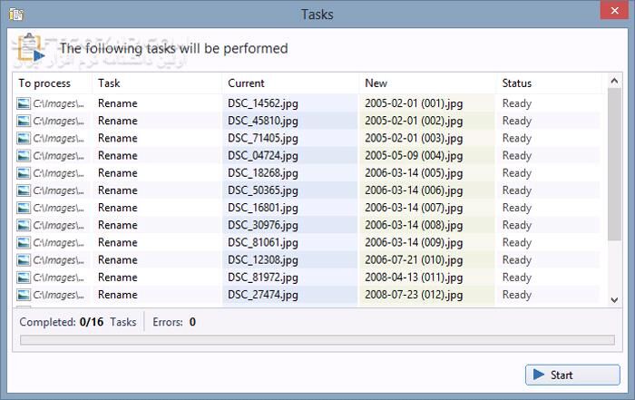Viewport: 635px width, 400px height.
Task: Select the Ready status of DSC_27474.jpg
Action: (517, 295)
